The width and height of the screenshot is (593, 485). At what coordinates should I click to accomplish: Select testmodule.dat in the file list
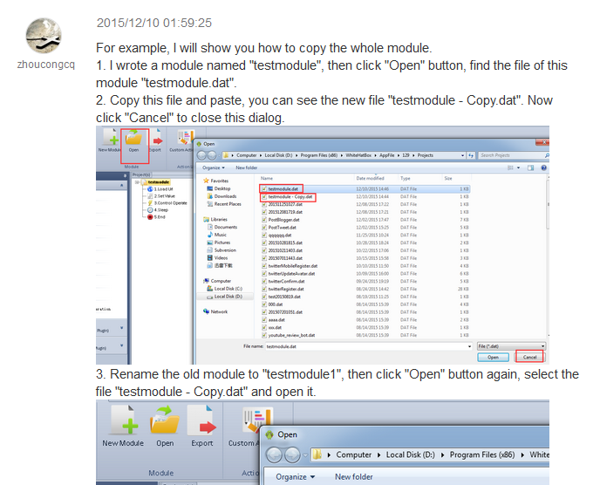(283, 188)
